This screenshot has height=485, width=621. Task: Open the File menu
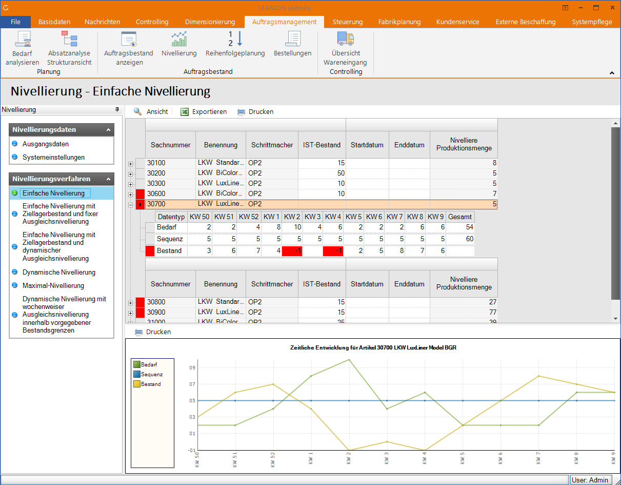tap(15, 22)
